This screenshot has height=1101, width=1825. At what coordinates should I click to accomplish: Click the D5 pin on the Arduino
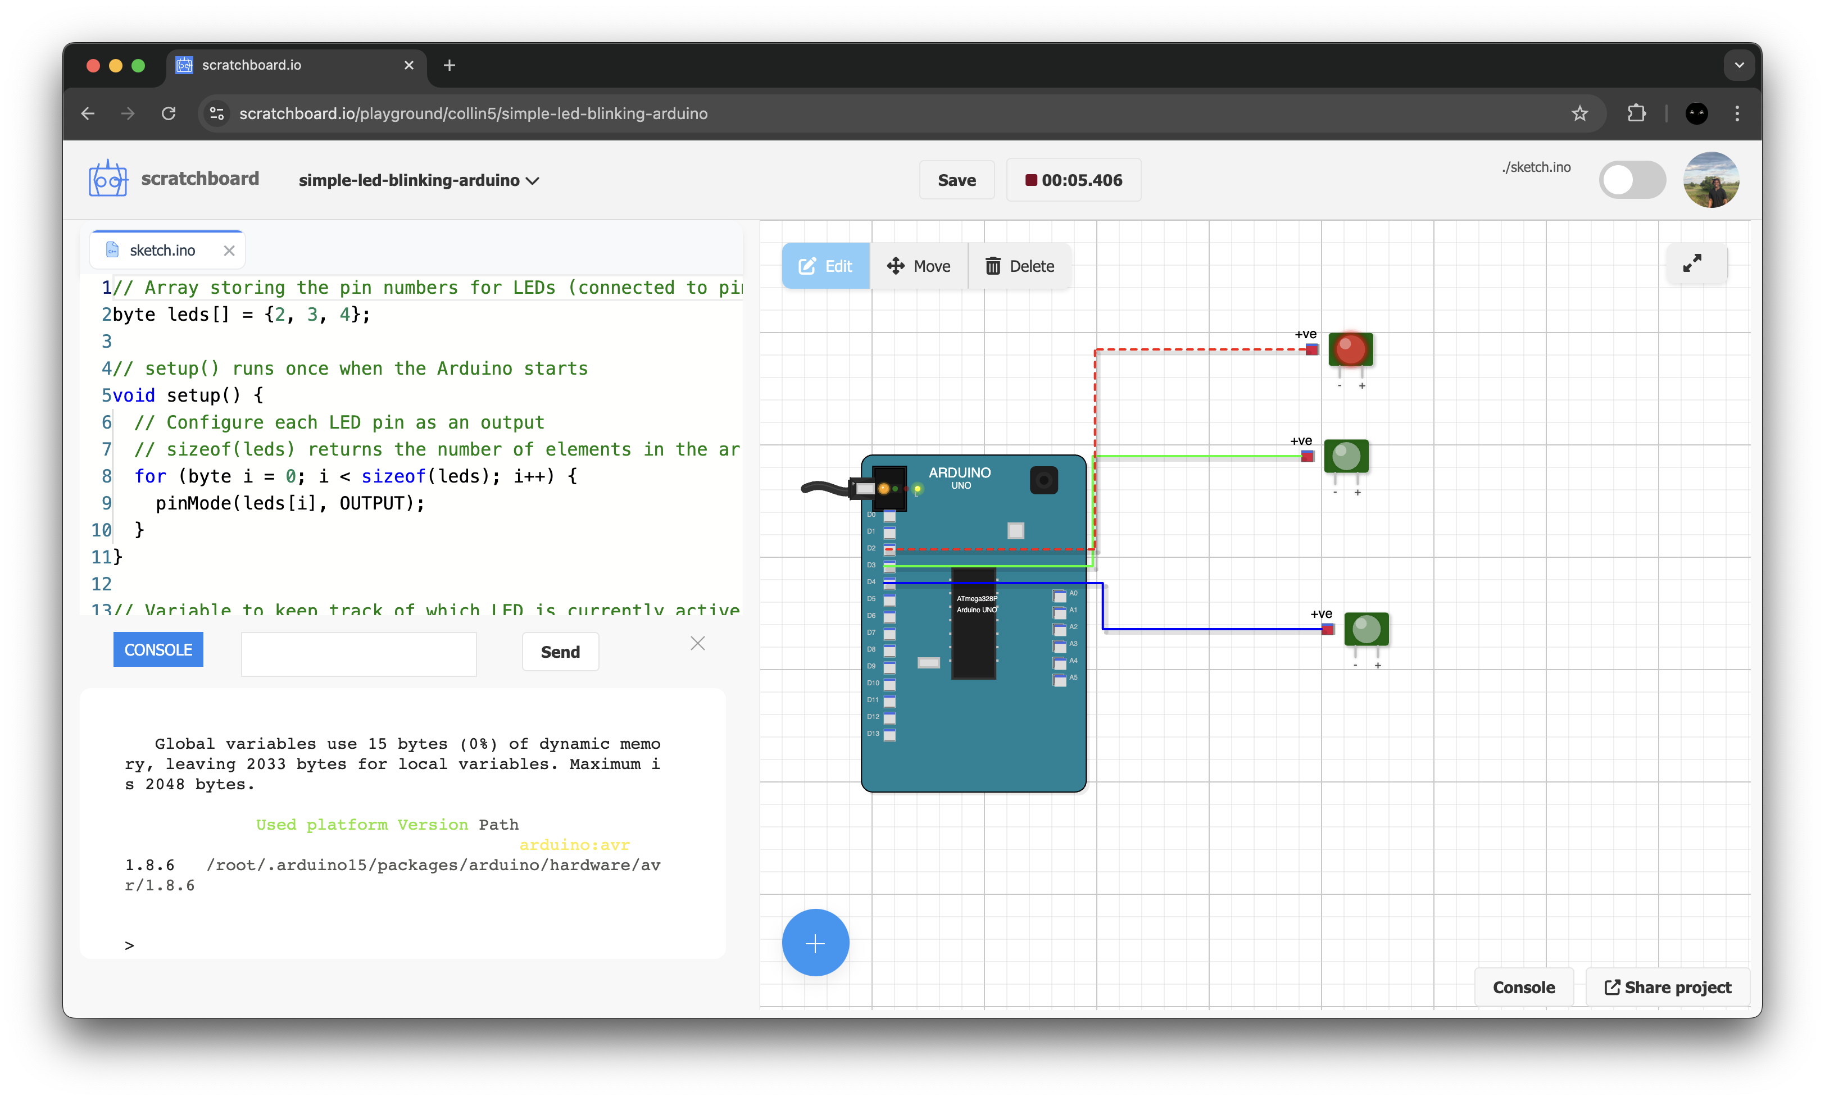[889, 600]
